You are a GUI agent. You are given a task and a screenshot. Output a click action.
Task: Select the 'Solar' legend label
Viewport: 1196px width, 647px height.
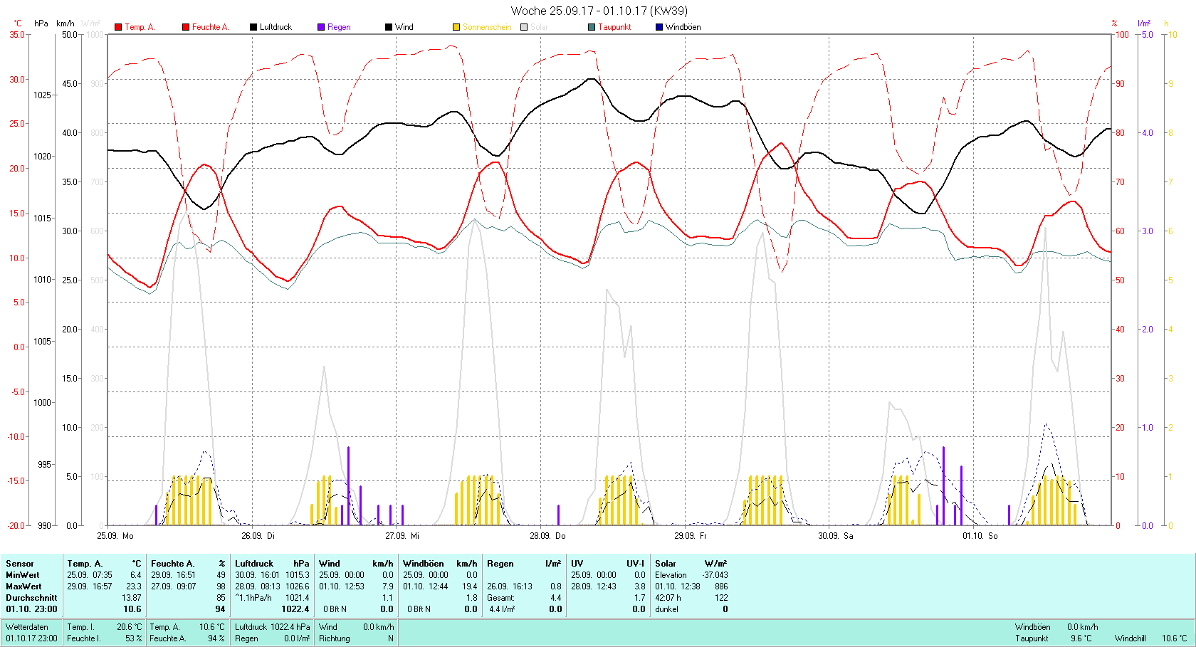coord(539,27)
